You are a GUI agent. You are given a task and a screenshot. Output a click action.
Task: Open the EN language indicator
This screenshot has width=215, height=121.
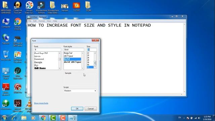(x=180, y=118)
